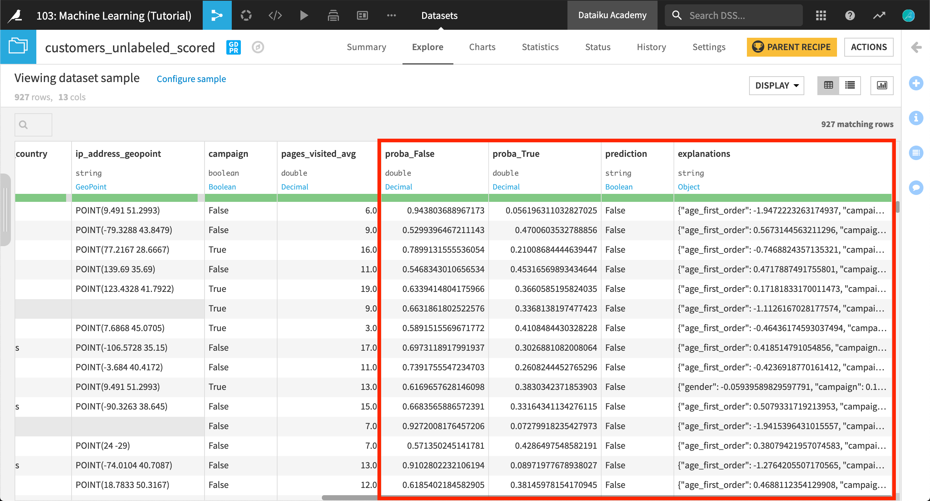Image resolution: width=930 pixels, height=501 pixels.
Task: Click the left panel collapse handle
Action: 5,210
